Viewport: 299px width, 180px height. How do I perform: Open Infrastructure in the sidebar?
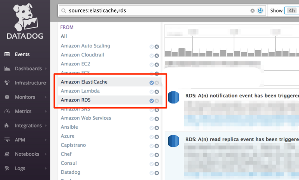coord(31,83)
